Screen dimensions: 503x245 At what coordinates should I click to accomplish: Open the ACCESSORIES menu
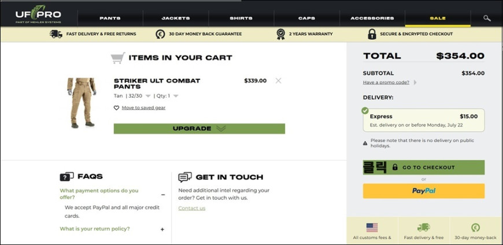(x=372, y=18)
